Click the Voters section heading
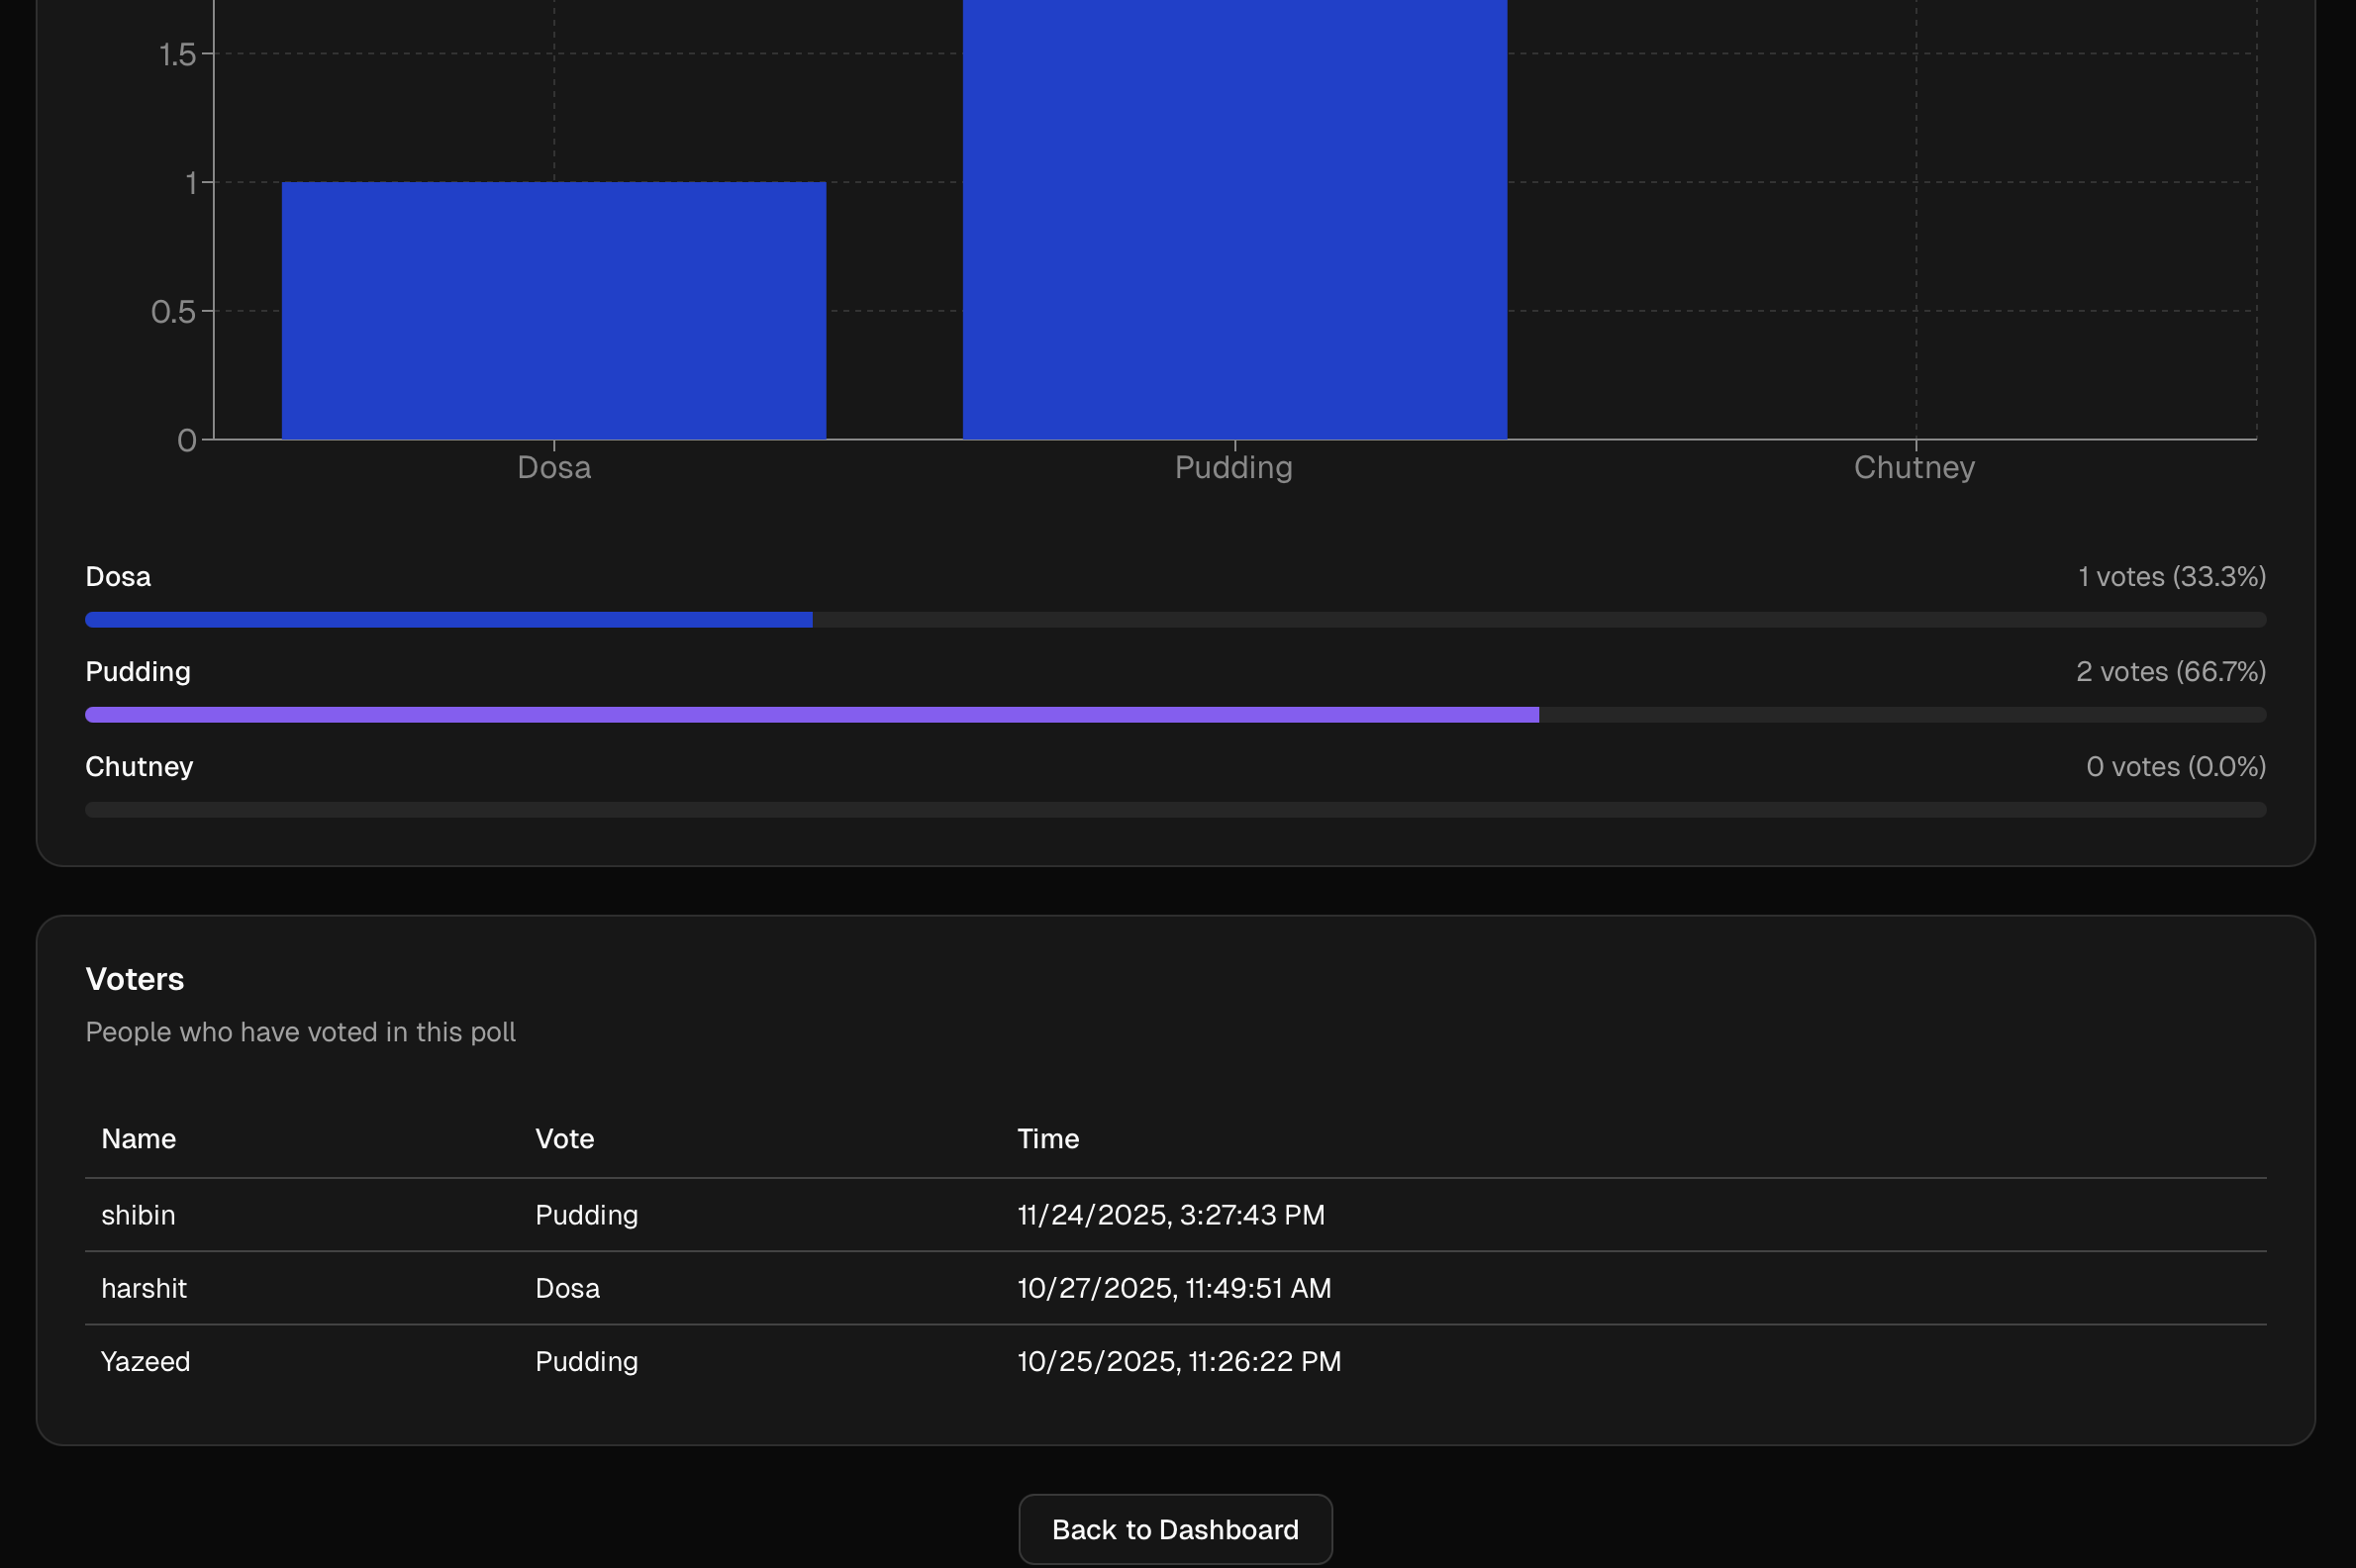This screenshot has width=2356, height=1568. (134, 979)
